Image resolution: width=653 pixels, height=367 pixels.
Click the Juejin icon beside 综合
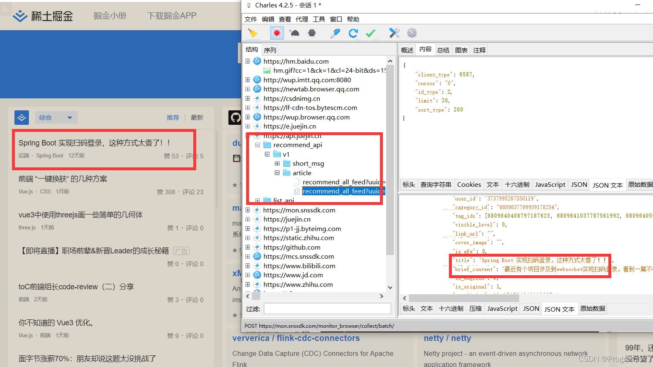[x=21, y=117]
